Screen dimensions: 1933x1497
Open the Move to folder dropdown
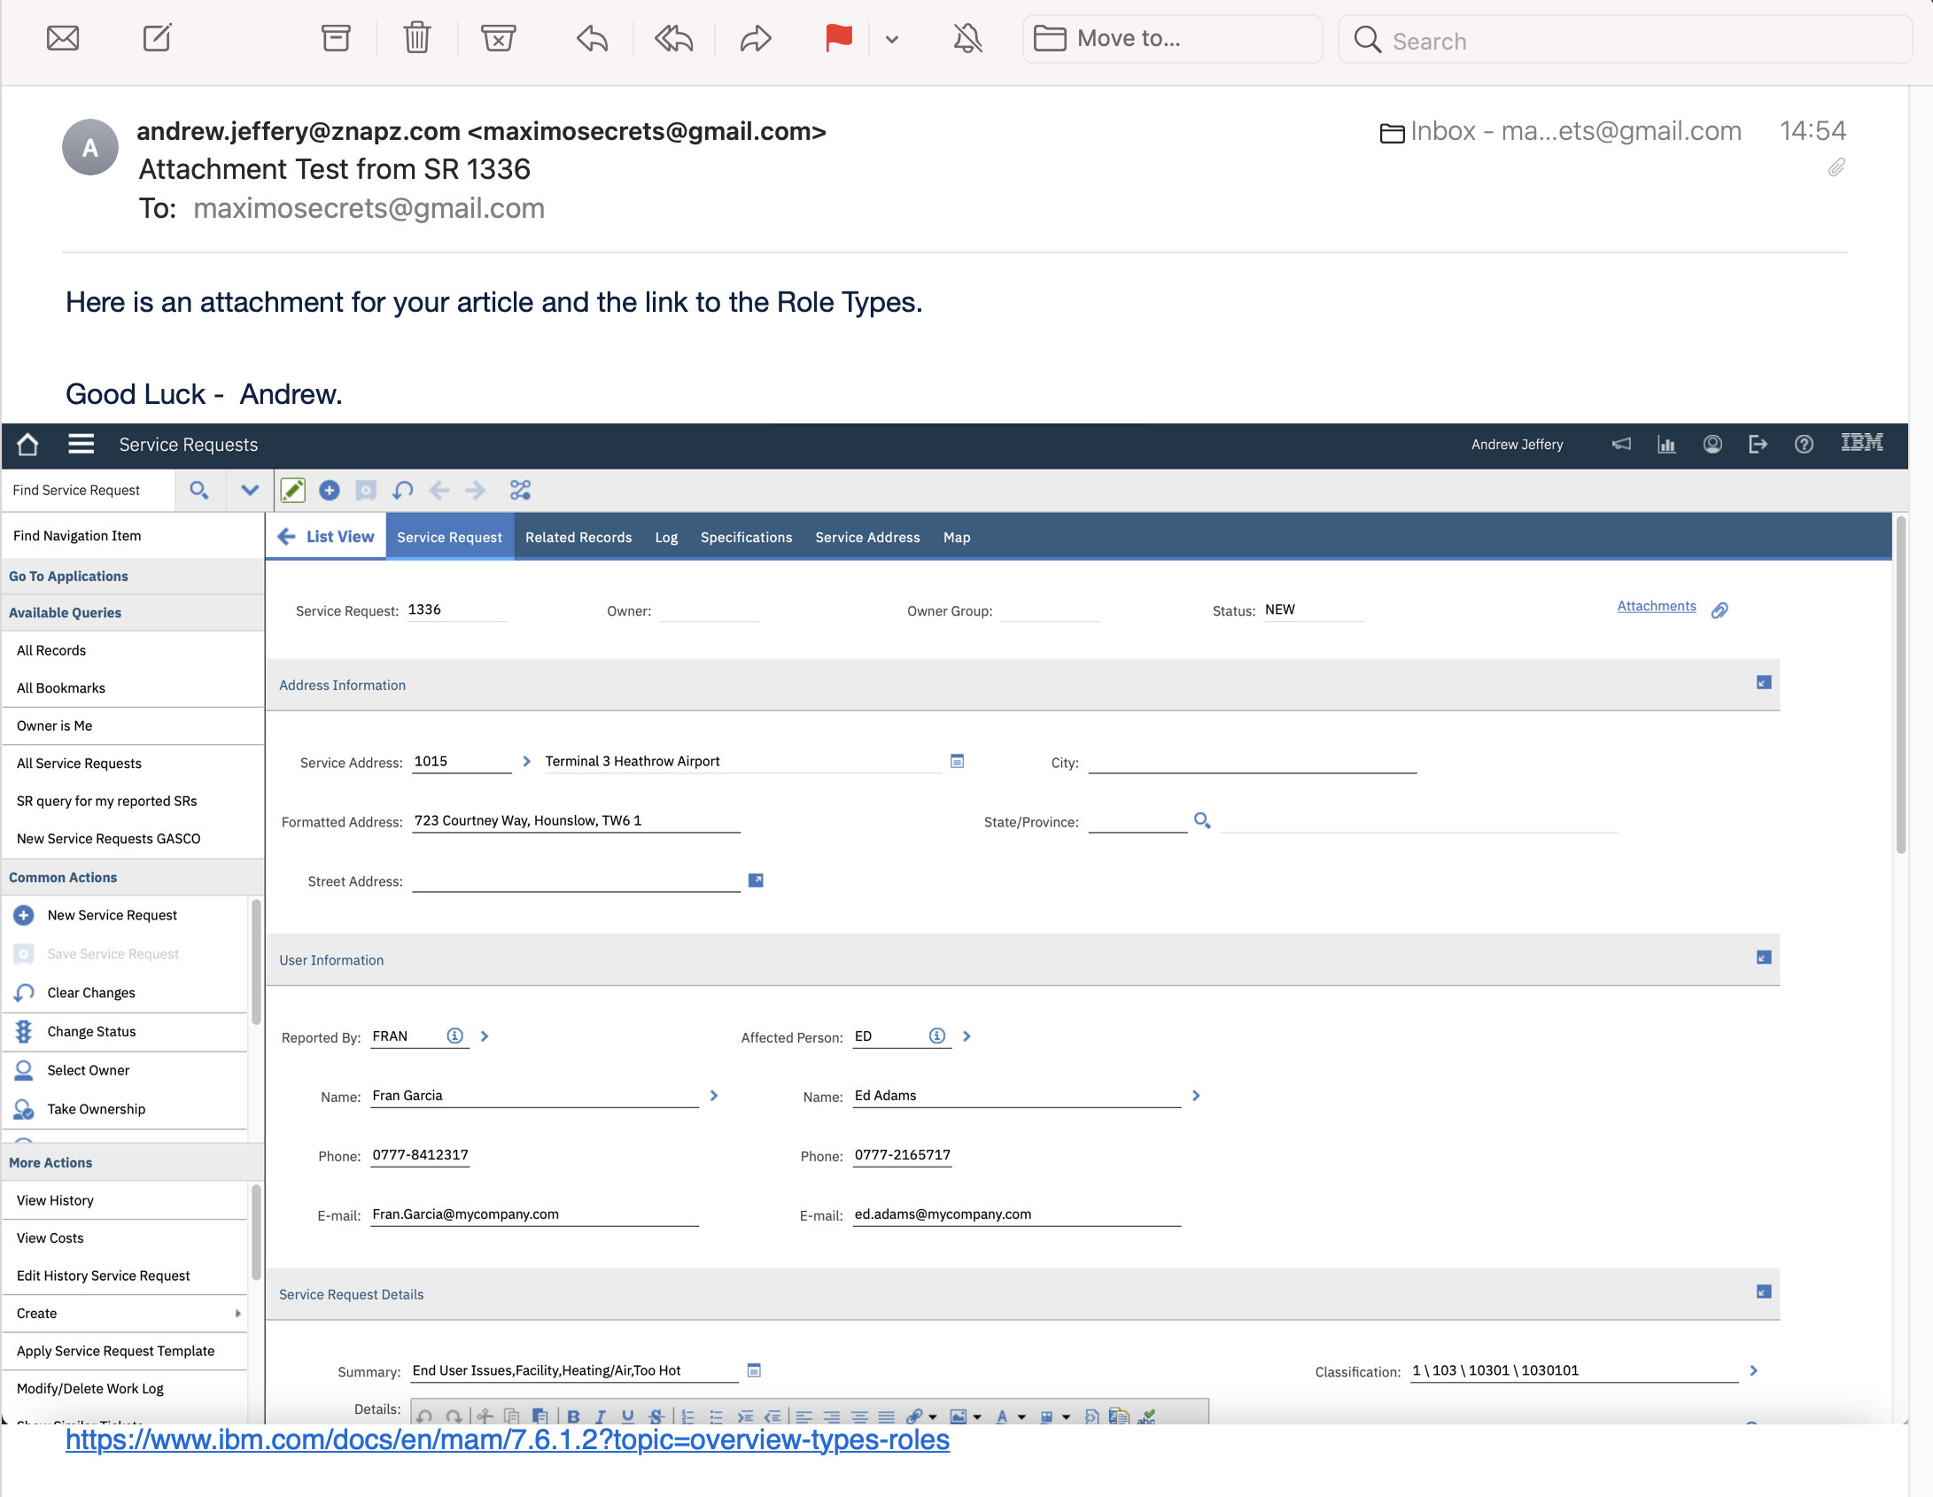pyautogui.click(x=1171, y=38)
